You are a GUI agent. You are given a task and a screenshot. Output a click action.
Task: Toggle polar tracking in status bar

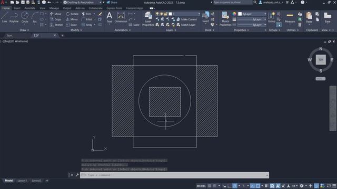[235, 186]
